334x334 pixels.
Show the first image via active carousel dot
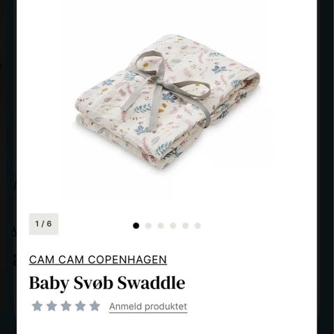pyautogui.click(x=136, y=225)
